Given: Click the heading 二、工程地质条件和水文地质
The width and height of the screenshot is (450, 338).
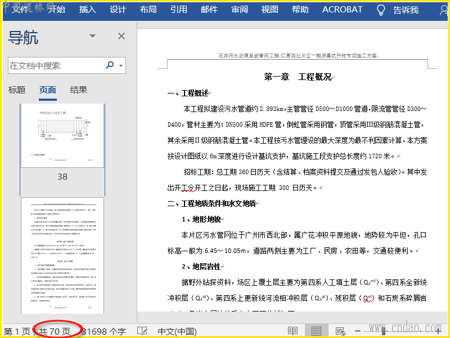Looking at the screenshot, I should coord(212,203).
